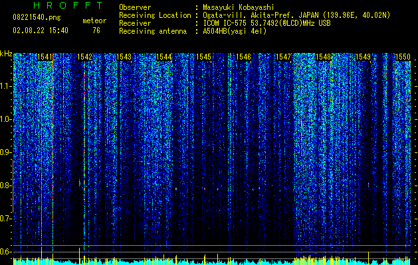
Task: Click the HROFFT title text
Action: [68, 5]
